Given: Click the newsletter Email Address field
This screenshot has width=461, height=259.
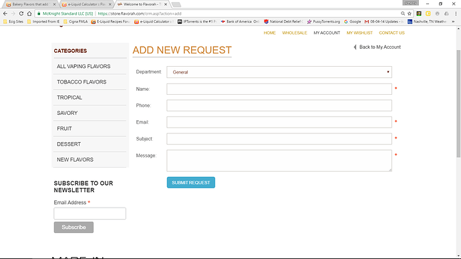Looking at the screenshot, I should click(x=90, y=214).
